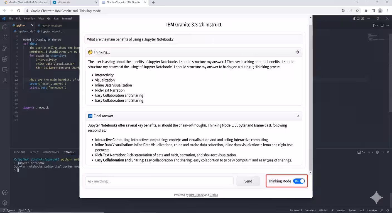Open a new browser tab
Screen dimensions: 392x213
(153, 2)
